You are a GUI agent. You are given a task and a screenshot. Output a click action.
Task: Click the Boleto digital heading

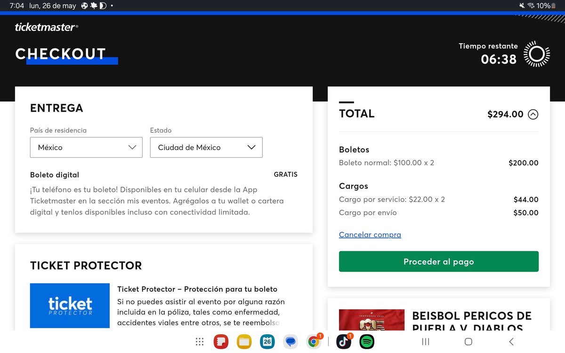(55, 175)
